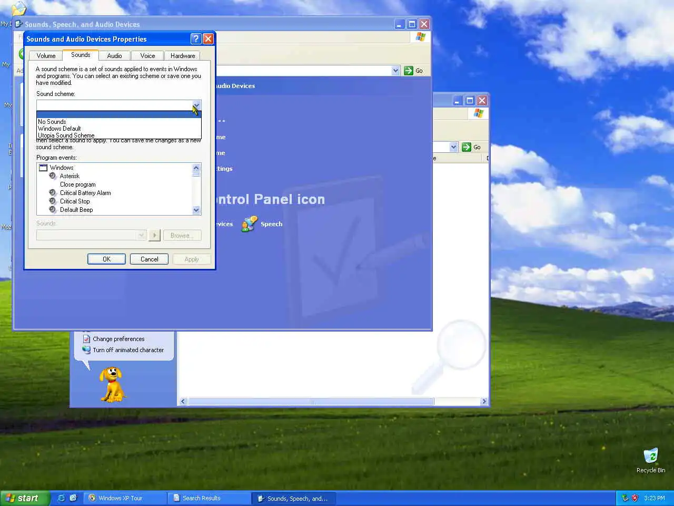The height and width of the screenshot is (506, 674).
Task: Click Turn off animated character link
Action: [x=128, y=350]
